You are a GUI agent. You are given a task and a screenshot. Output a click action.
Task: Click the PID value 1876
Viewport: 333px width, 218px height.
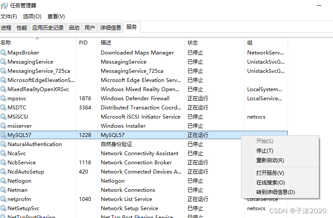pos(85,99)
